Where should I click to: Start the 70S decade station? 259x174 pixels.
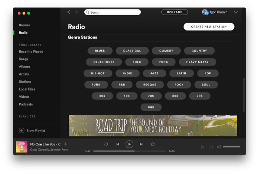point(151,96)
